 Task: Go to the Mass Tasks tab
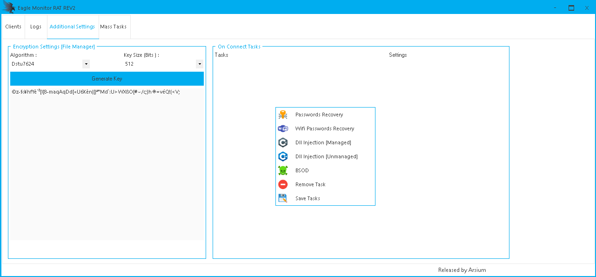pyautogui.click(x=114, y=27)
